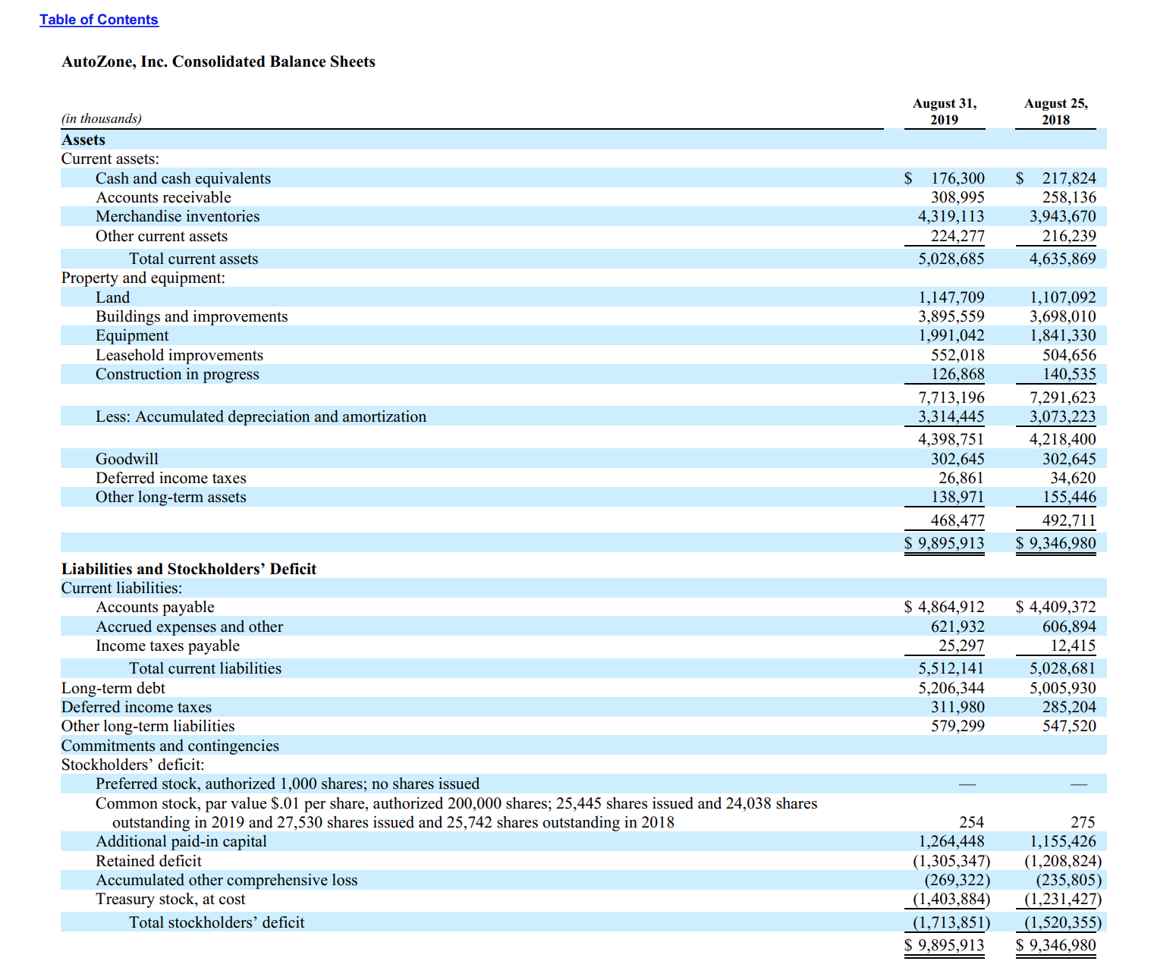Click the 'Buildings and improvements' row label
1176x980 pixels.
(x=192, y=316)
